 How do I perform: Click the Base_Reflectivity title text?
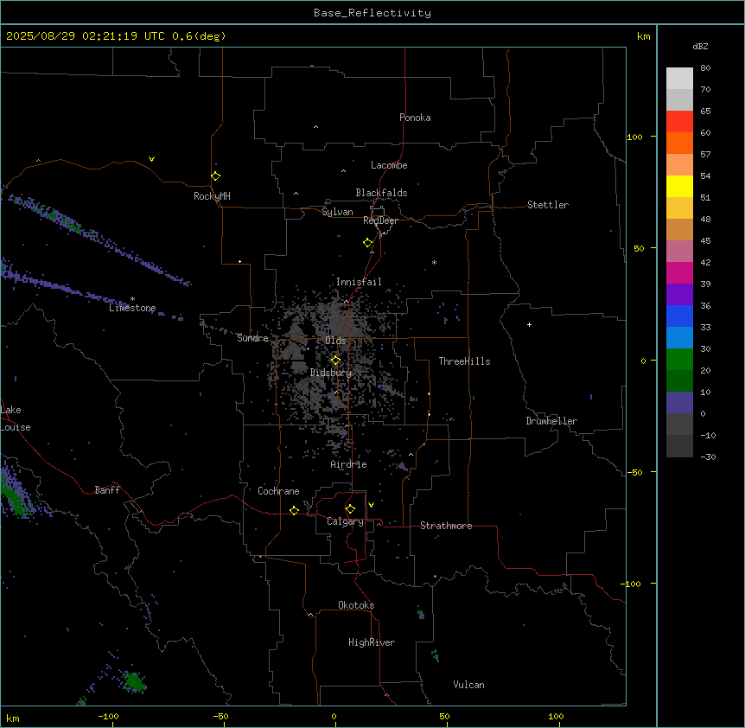coord(372,13)
